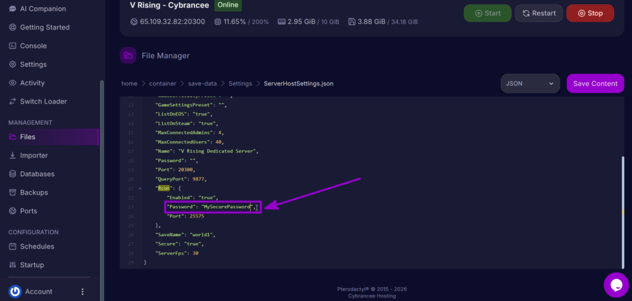The width and height of the screenshot is (632, 301).
Task: Open the Activity page
Action: point(27,83)
